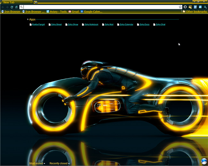
Task: Click the address bar search magnifier icon
Action: tap(21, 7)
